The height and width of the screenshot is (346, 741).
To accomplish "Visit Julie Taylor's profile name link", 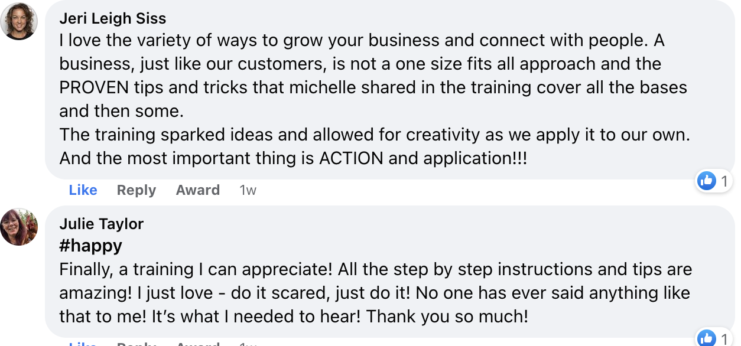I will click(x=102, y=224).
